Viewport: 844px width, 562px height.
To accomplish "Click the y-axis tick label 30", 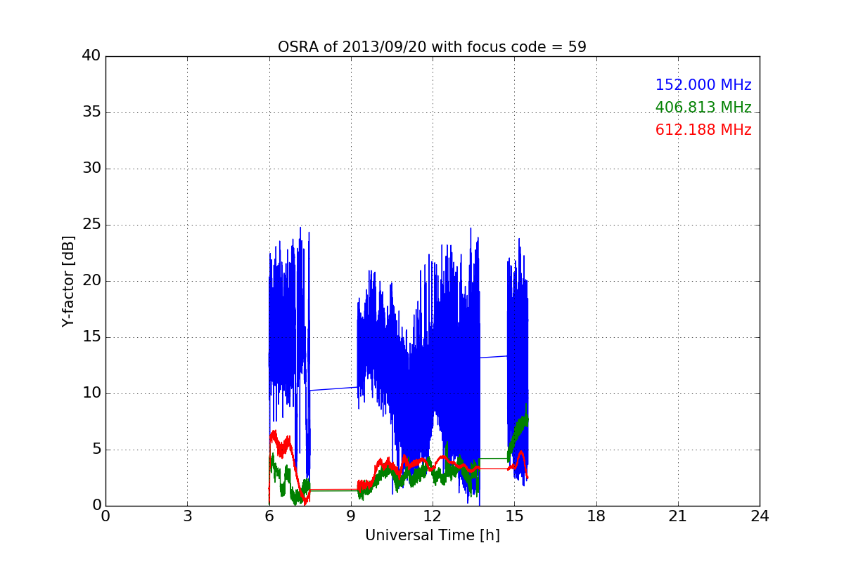I will click(x=91, y=169).
